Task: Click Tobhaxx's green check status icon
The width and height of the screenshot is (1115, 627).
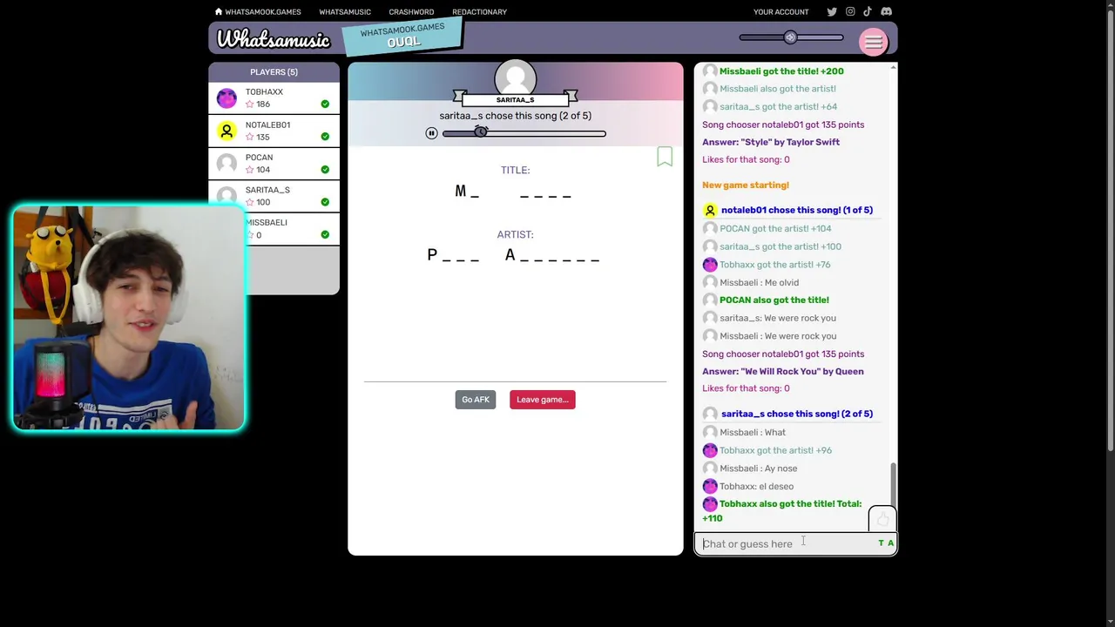Action: [325, 104]
